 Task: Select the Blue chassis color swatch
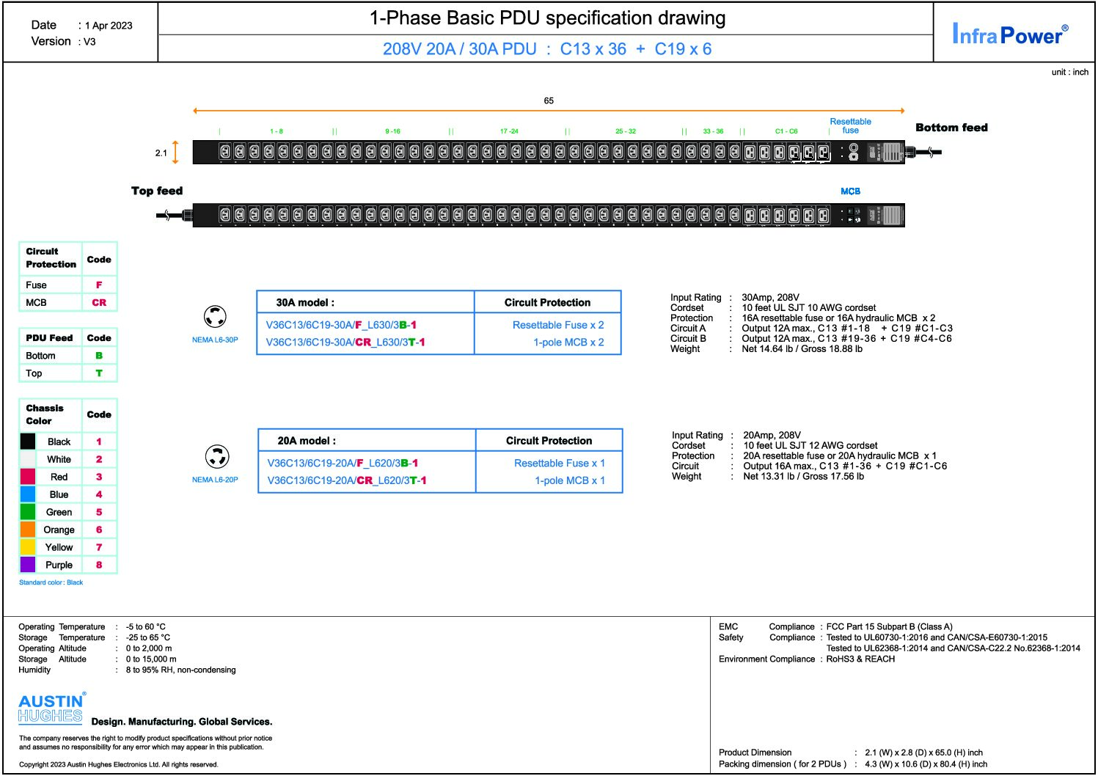[x=28, y=494]
